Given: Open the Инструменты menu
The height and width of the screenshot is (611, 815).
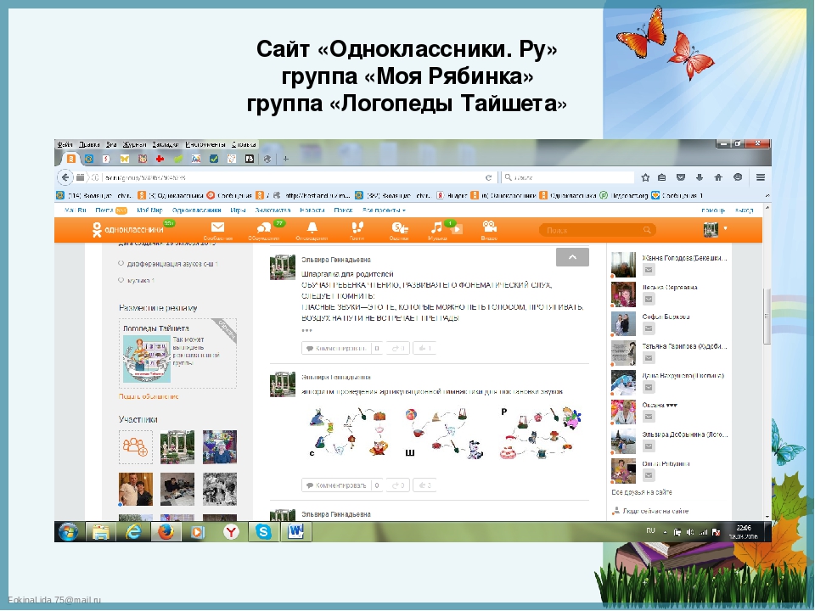Looking at the screenshot, I should (205, 144).
